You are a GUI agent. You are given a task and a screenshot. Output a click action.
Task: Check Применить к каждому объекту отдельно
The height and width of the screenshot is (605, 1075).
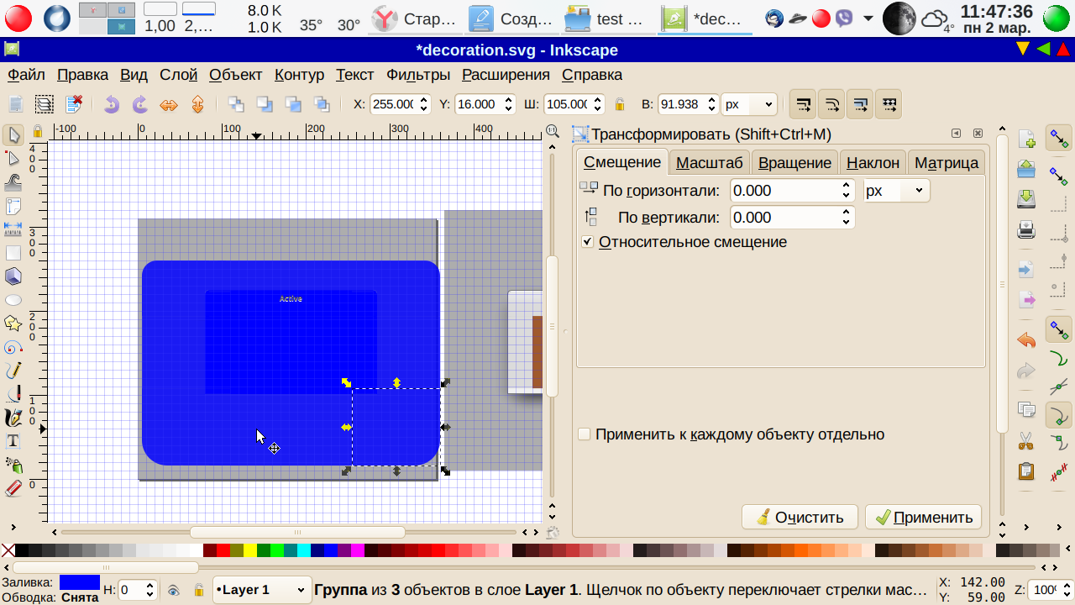coord(584,434)
